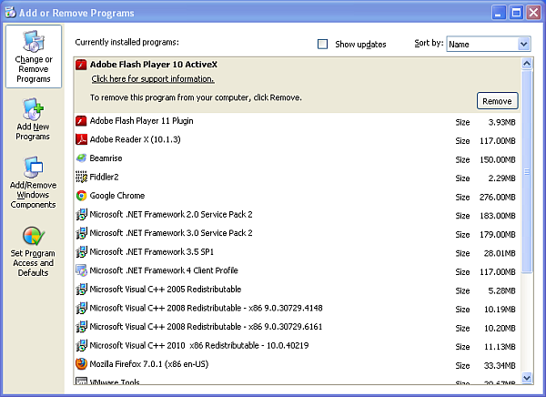Click the 2.29MB size value for Fiddler2
The image size is (546, 397).
501,178
